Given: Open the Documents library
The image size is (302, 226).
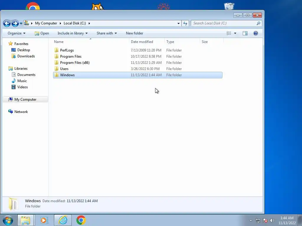Looking at the screenshot, I should (x=26, y=74).
